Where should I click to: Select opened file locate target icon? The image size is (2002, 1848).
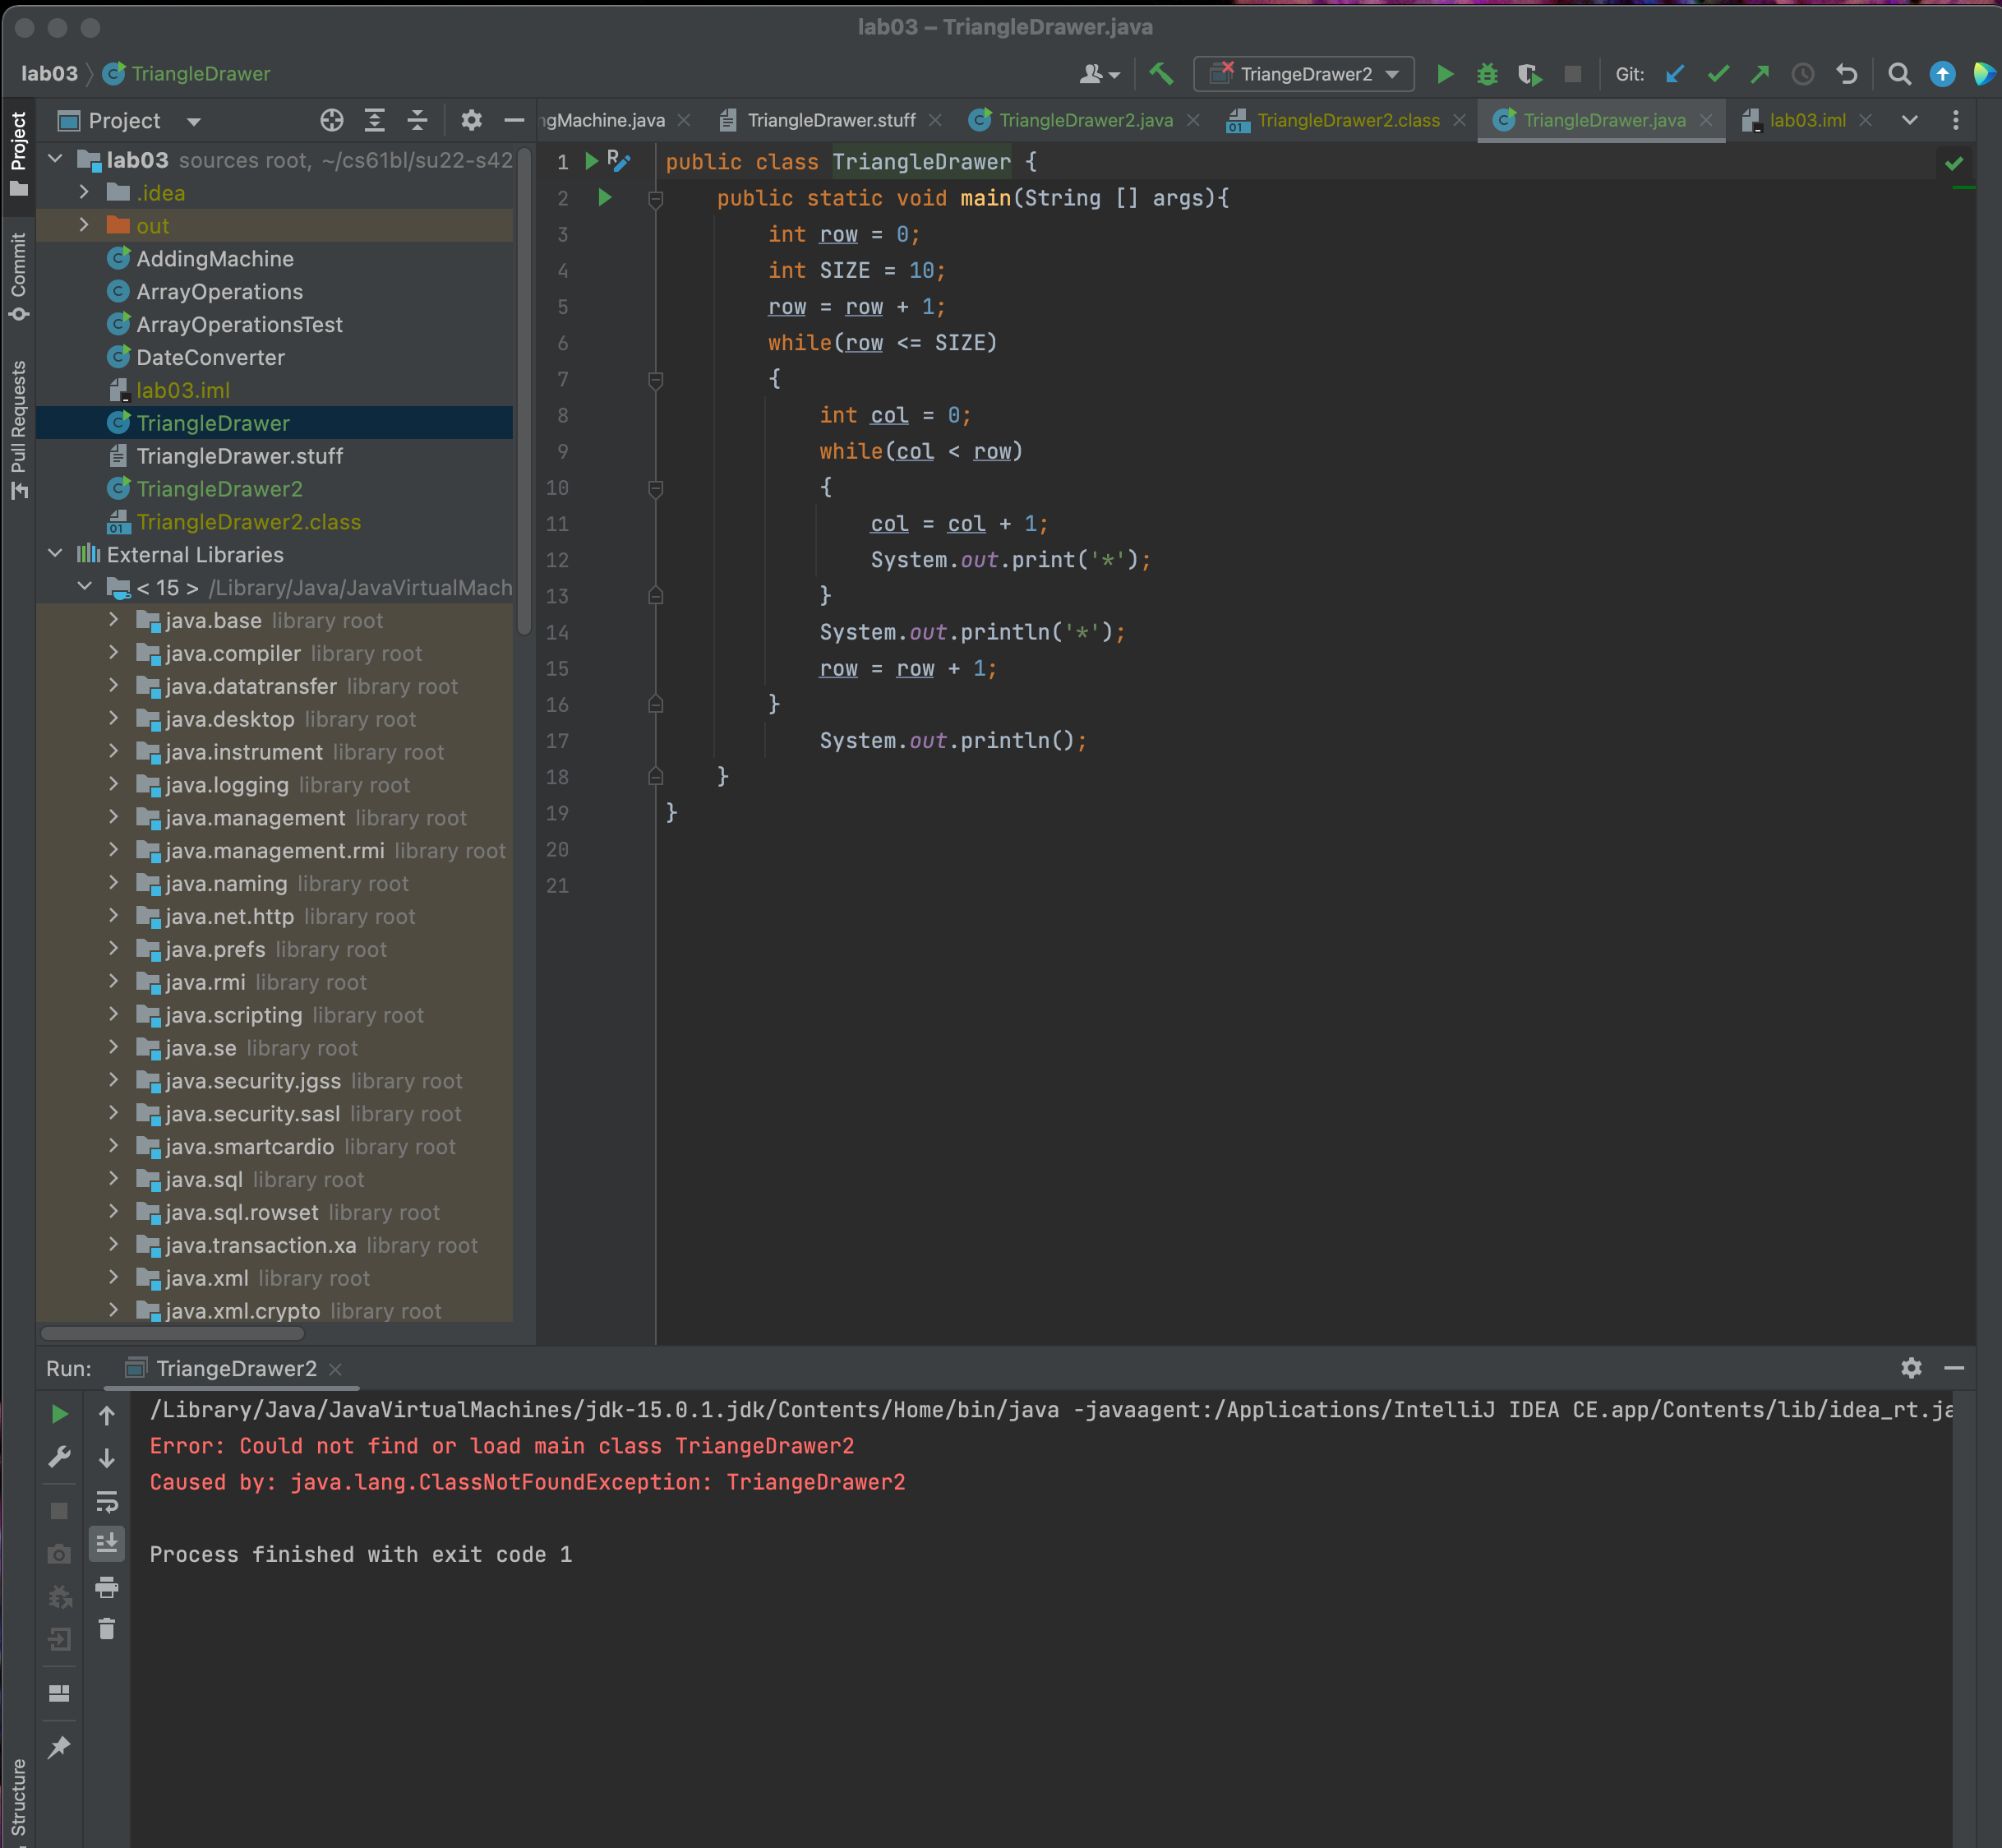332,121
